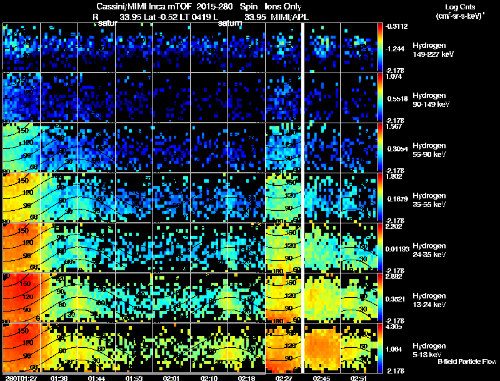Select the "Spin" word in the title

click(249, 7)
